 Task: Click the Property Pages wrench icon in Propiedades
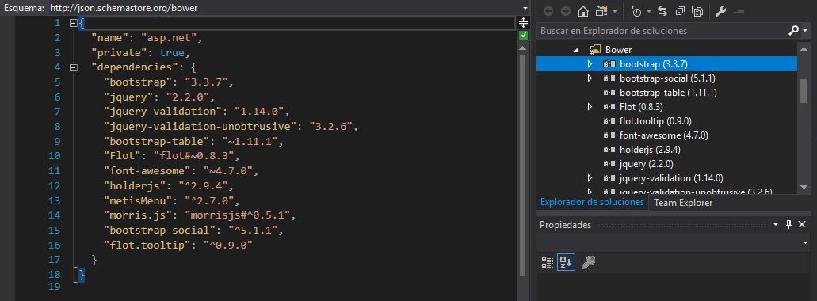click(x=588, y=262)
